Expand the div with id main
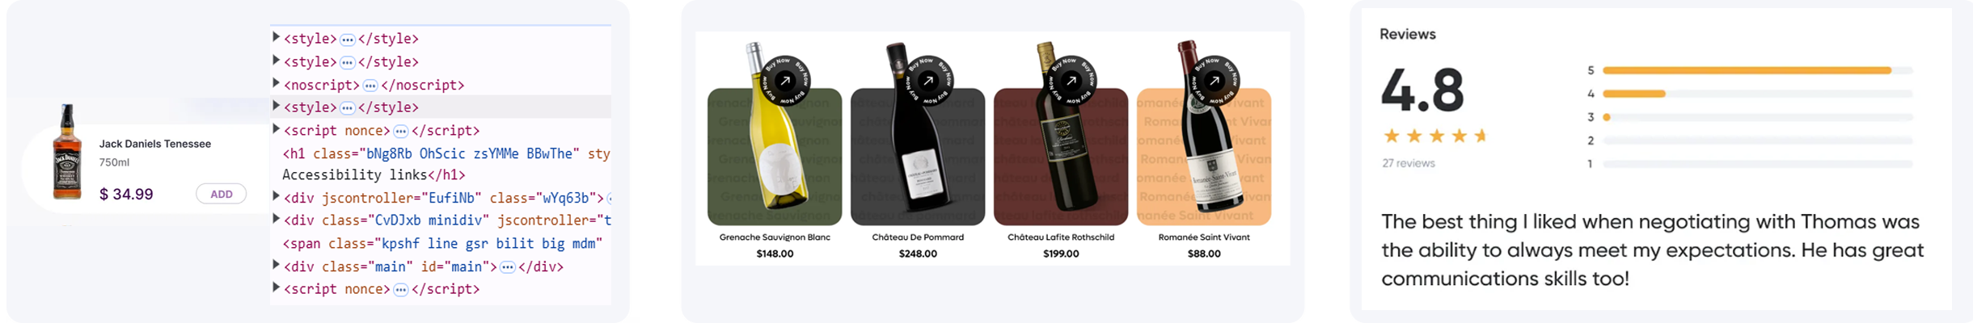The height and width of the screenshot is (323, 1973). [277, 265]
